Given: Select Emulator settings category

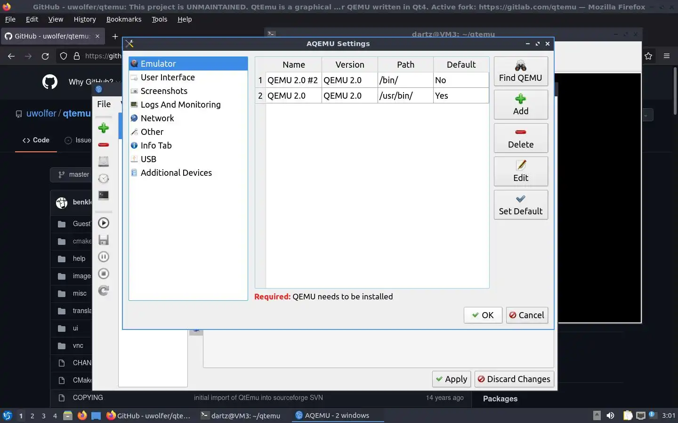Looking at the screenshot, I should coord(188,64).
